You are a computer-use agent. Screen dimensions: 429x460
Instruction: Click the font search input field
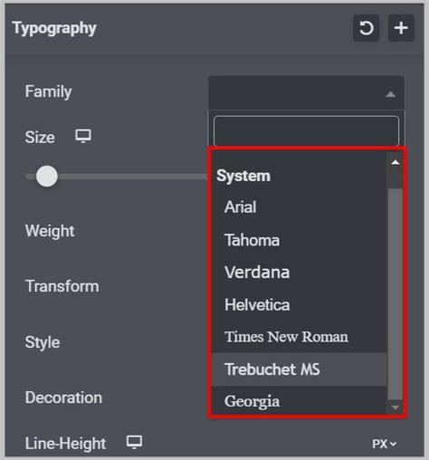click(306, 131)
